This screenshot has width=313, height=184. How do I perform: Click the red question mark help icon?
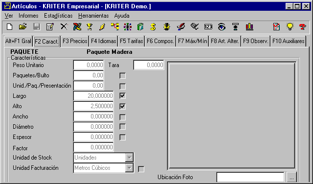pos(303,26)
